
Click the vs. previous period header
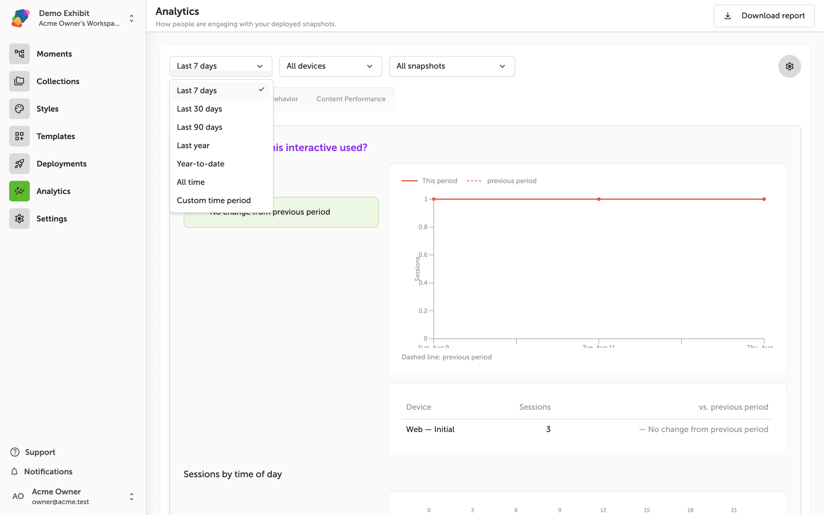tap(733, 407)
